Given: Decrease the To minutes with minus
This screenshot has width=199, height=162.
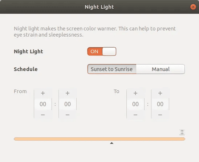Looking at the screenshot, I should pos(160,115).
